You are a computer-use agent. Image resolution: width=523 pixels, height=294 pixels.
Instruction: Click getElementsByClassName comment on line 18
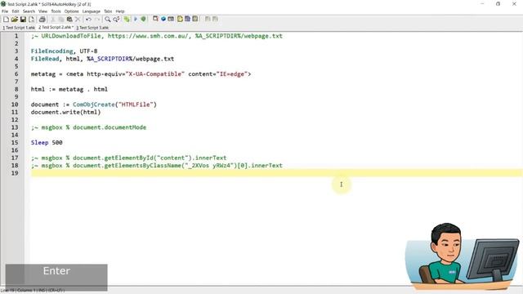[x=156, y=165]
